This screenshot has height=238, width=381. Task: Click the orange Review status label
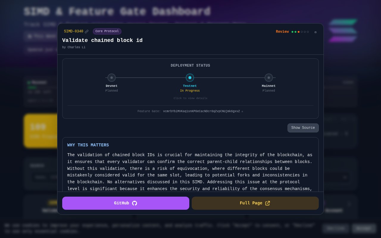pyautogui.click(x=282, y=32)
